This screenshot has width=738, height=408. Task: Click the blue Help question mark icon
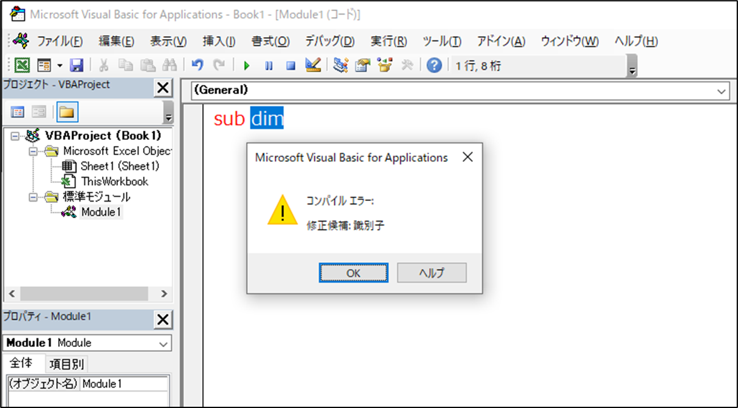(434, 65)
